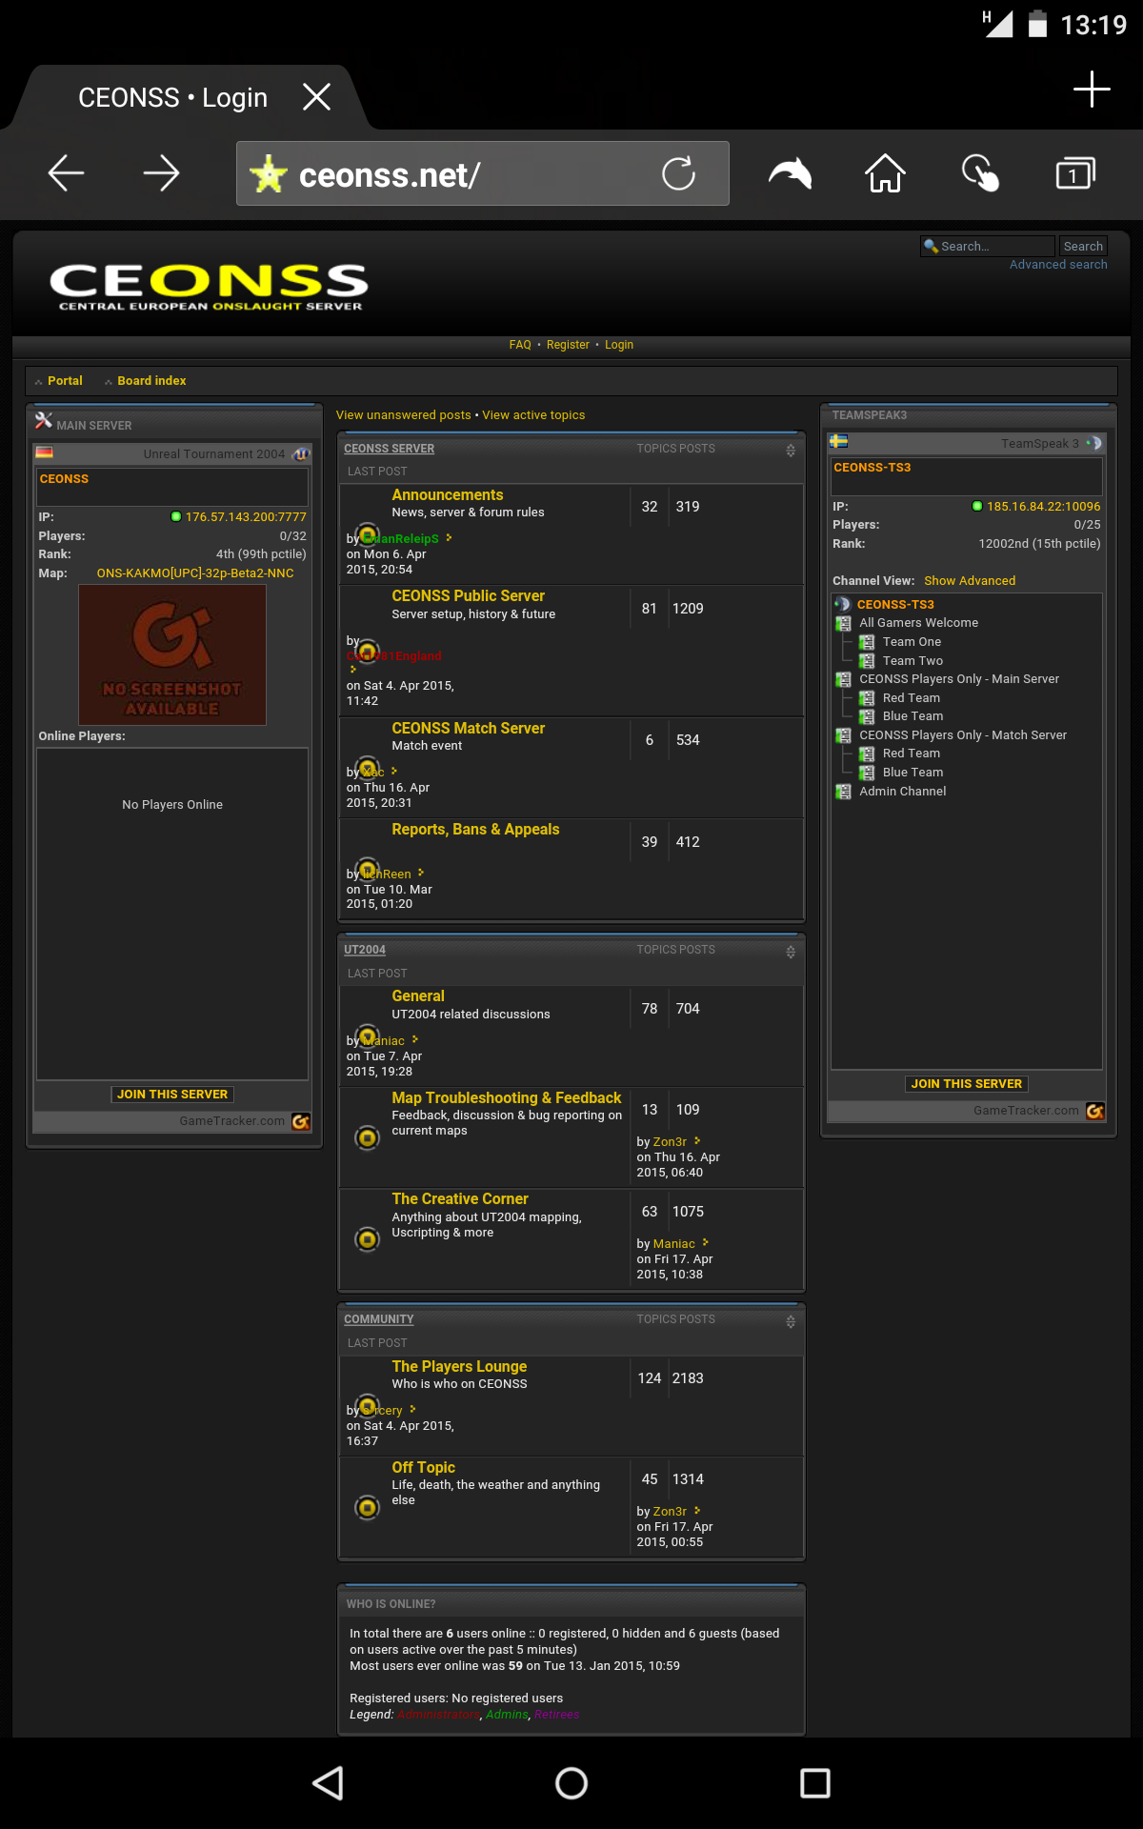Tap the browser forward arrow
Viewport: 1143px width, 1829px height.
[161, 173]
